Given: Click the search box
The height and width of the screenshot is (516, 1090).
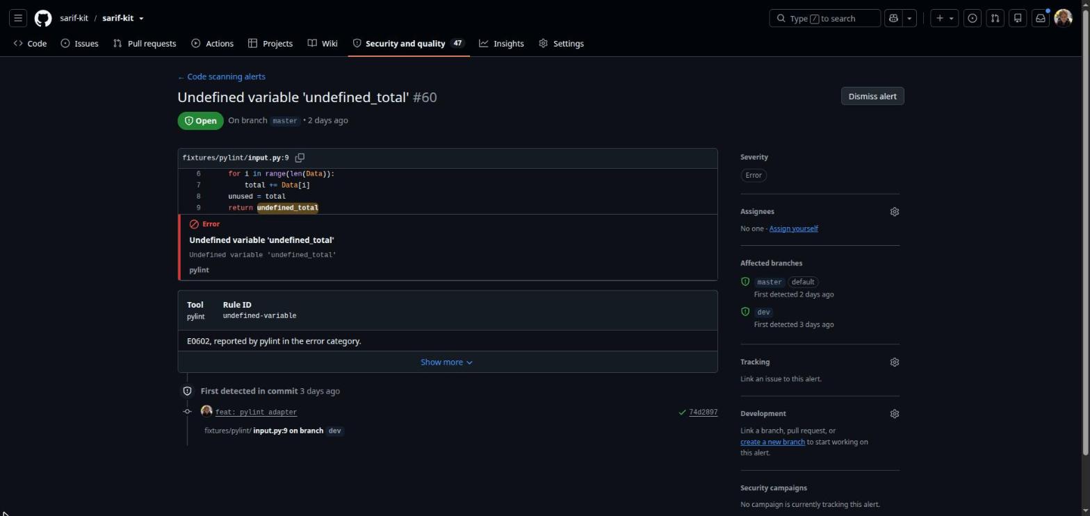Looking at the screenshot, I should pyautogui.click(x=824, y=18).
